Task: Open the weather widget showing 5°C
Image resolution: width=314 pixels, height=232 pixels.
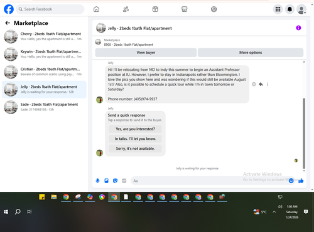Action: point(260,212)
